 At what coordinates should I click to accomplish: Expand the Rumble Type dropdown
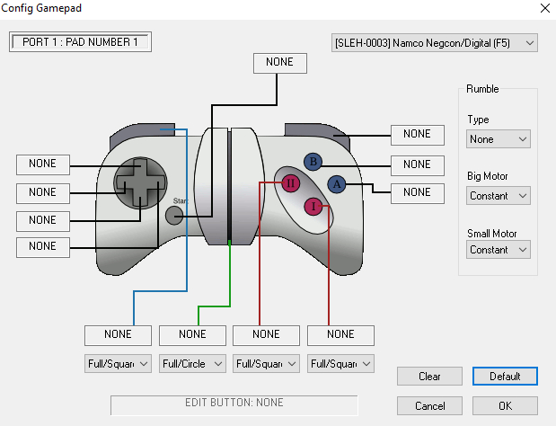(x=499, y=139)
